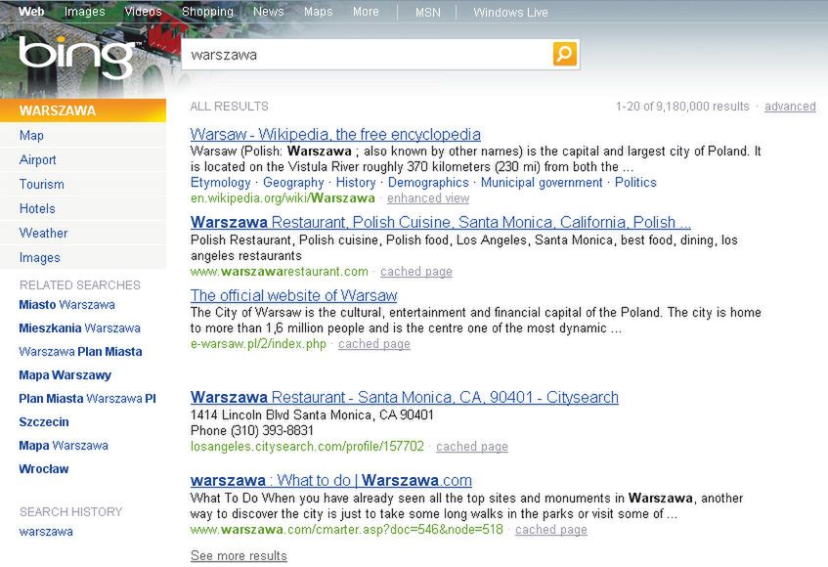
Task: Switch to Images in the top bar
Action: [84, 12]
